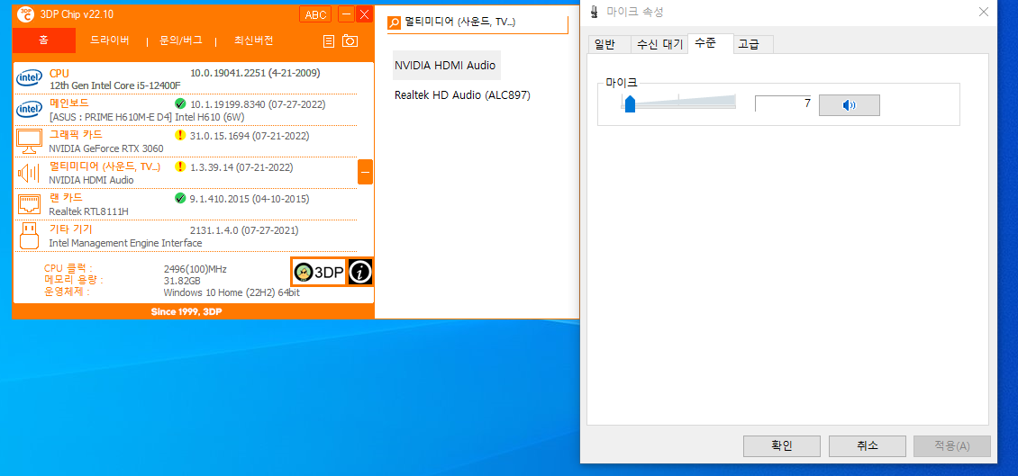Click 기타 기기 label link
The image size is (1018, 476).
(x=71, y=229)
